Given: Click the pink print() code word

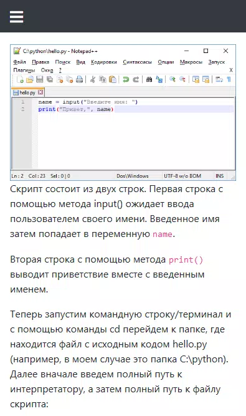Looking at the screenshot, I should point(186,259).
